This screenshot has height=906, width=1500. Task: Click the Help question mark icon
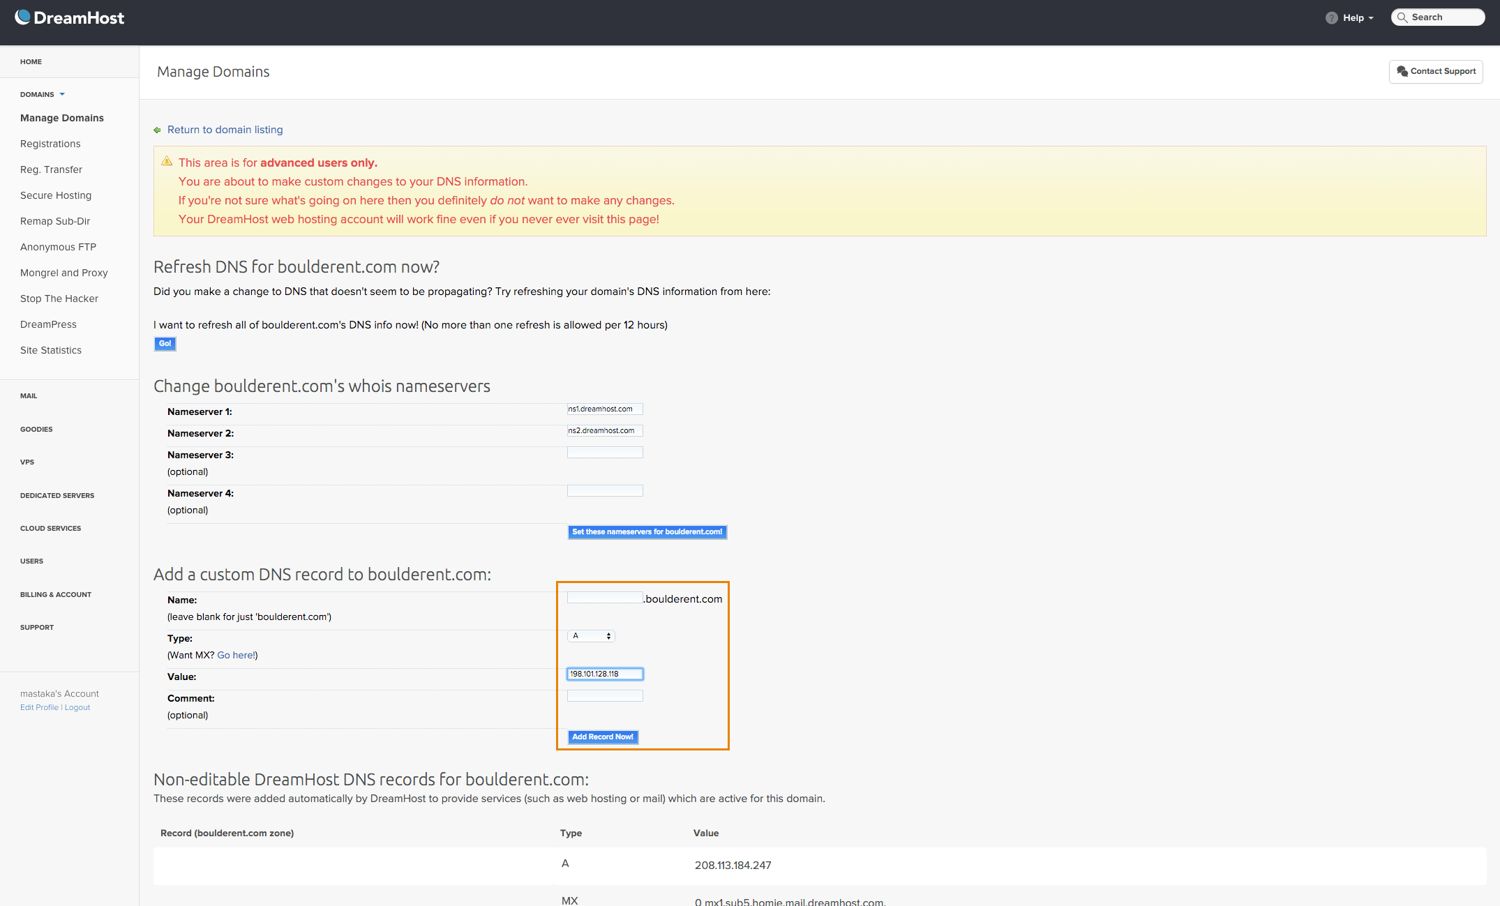pos(1331,17)
